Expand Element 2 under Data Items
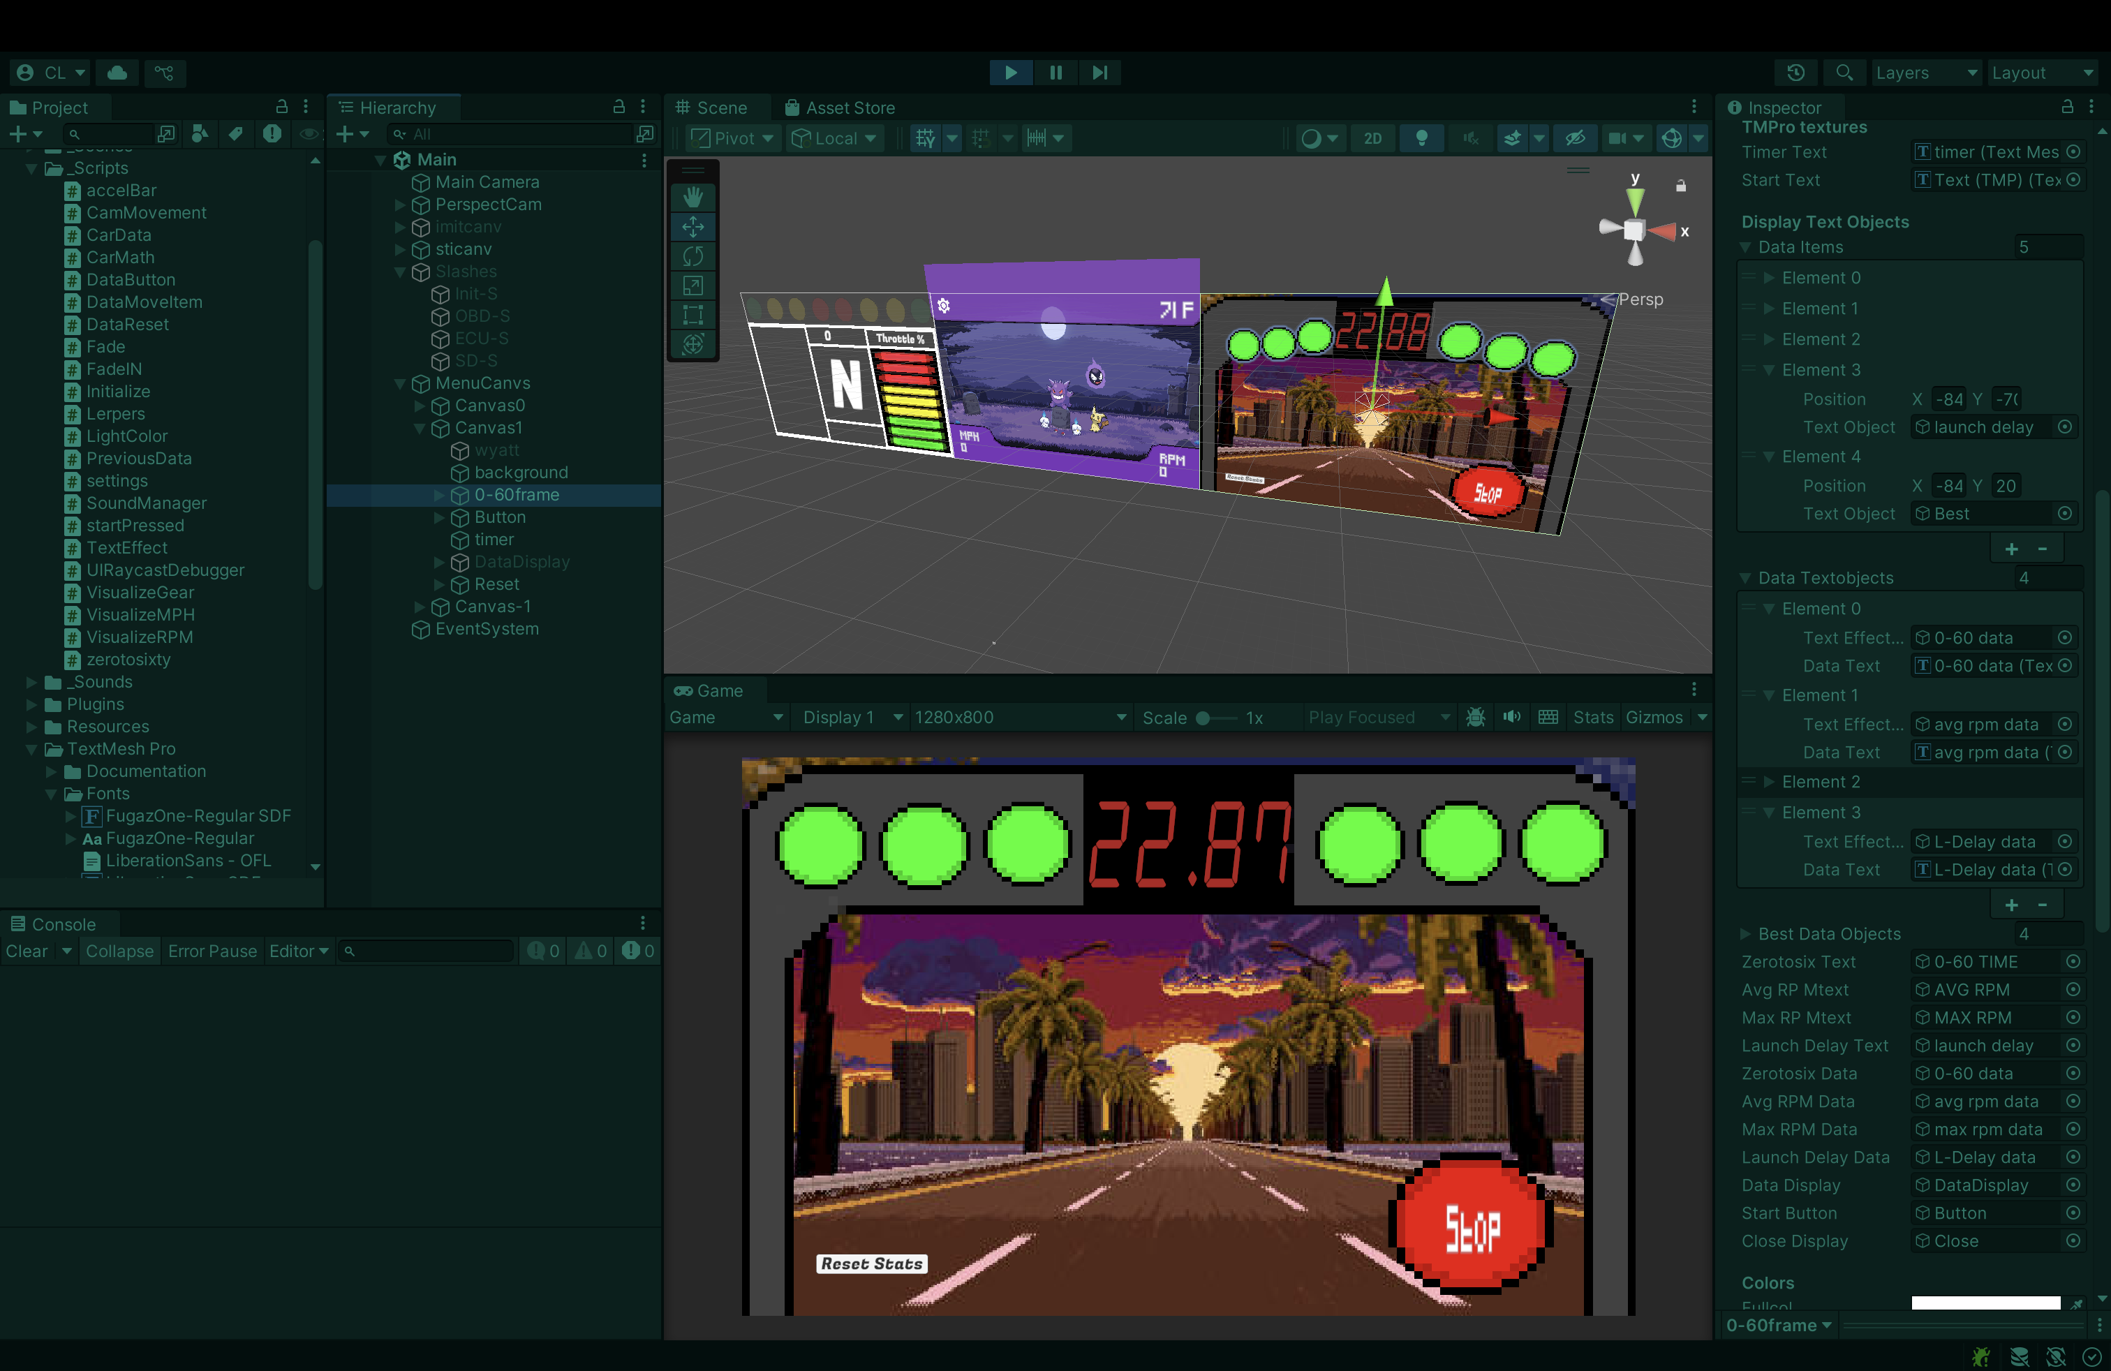The image size is (2111, 1371). (1769, 339)
